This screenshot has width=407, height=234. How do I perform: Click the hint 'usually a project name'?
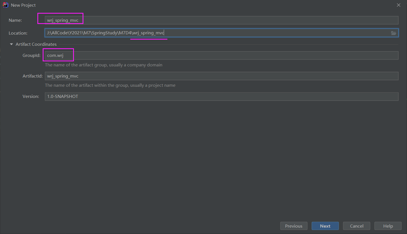[x=152, y=85]
